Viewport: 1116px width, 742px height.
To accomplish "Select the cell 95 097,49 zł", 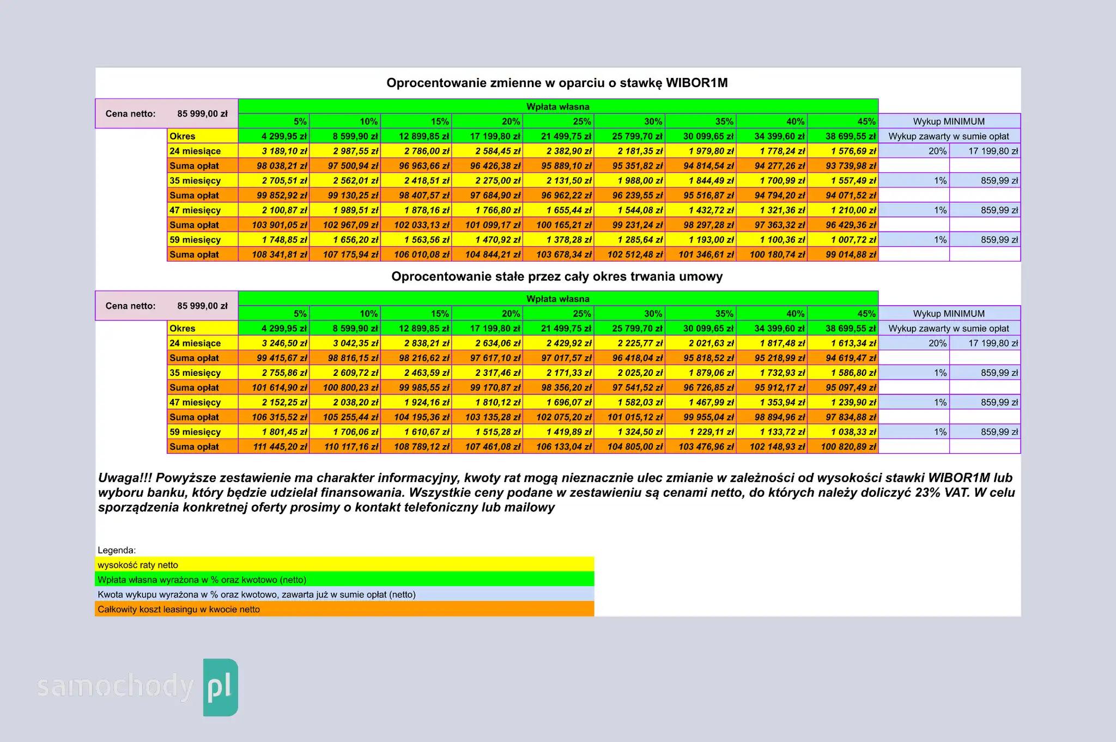I will pyautogui.click(x=843, y=387).
